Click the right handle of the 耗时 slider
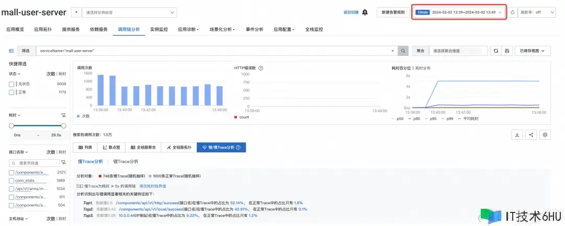Viewport: 565px width, 226px height. click(64, 125)
